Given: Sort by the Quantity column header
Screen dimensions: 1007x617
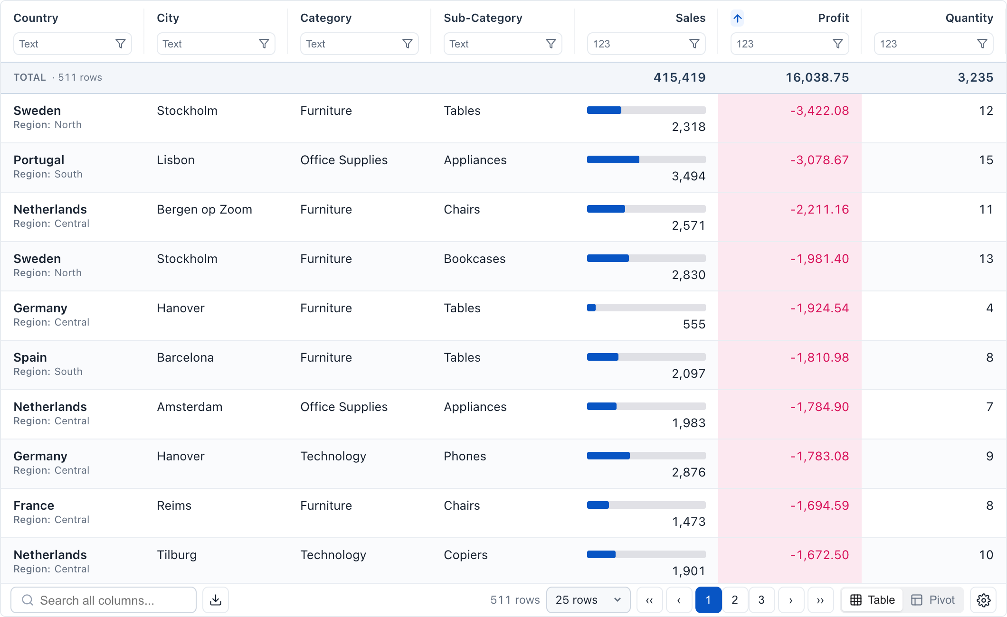Looking at the screenshot, I should 969,18.
